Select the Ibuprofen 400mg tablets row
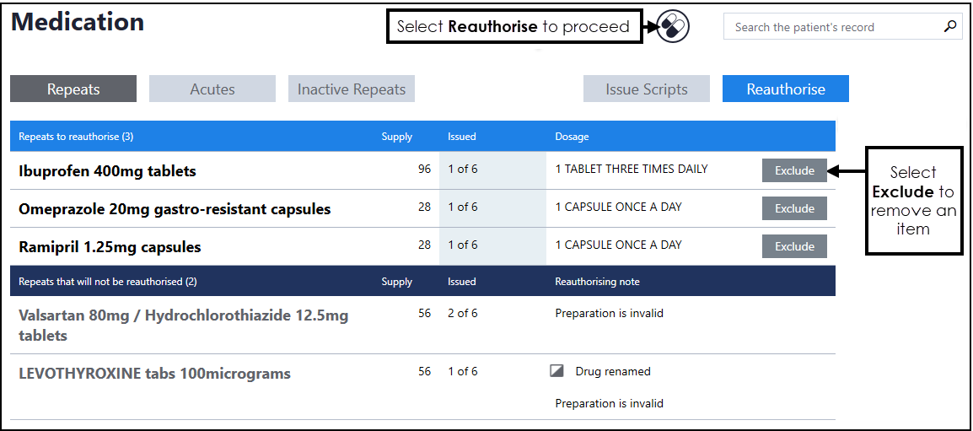The width and height of the screenshot is (973, 431). tap(107, 171)
